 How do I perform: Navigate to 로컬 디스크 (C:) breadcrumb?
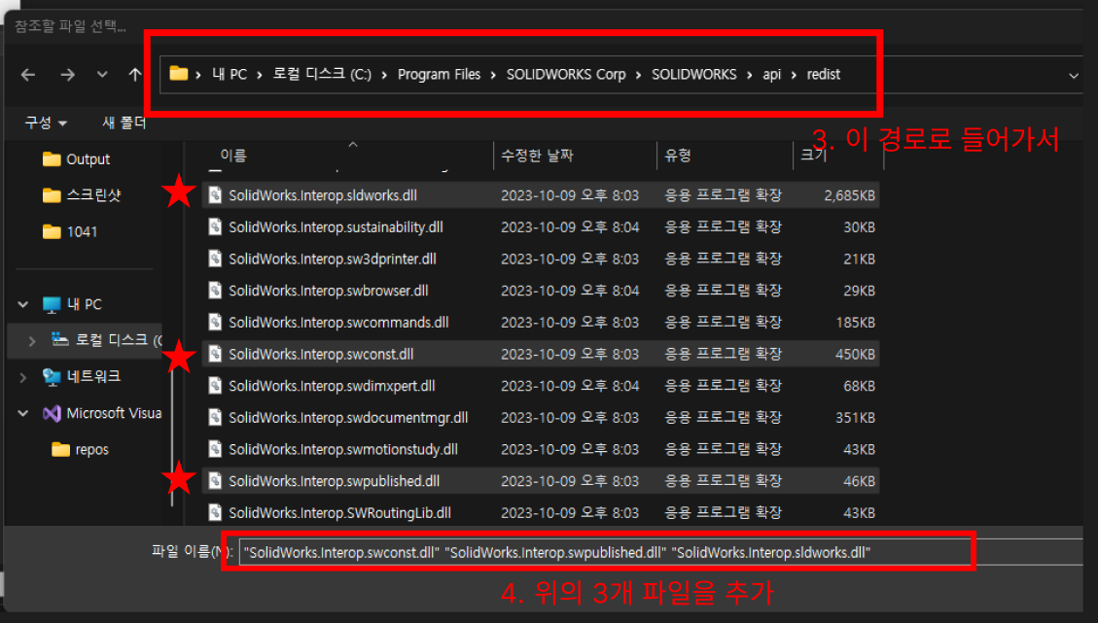click(x=322, y=74)
